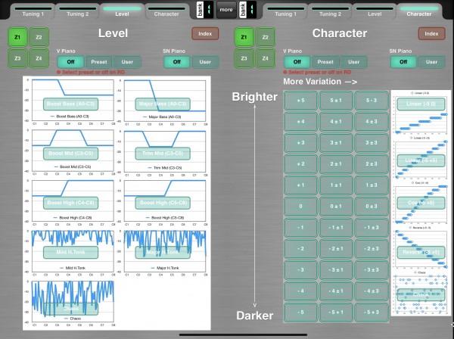Select the - 3 ± 3 character button
Image resolution: width=454 pixels, height=339 pixels.
coord(372,270)
